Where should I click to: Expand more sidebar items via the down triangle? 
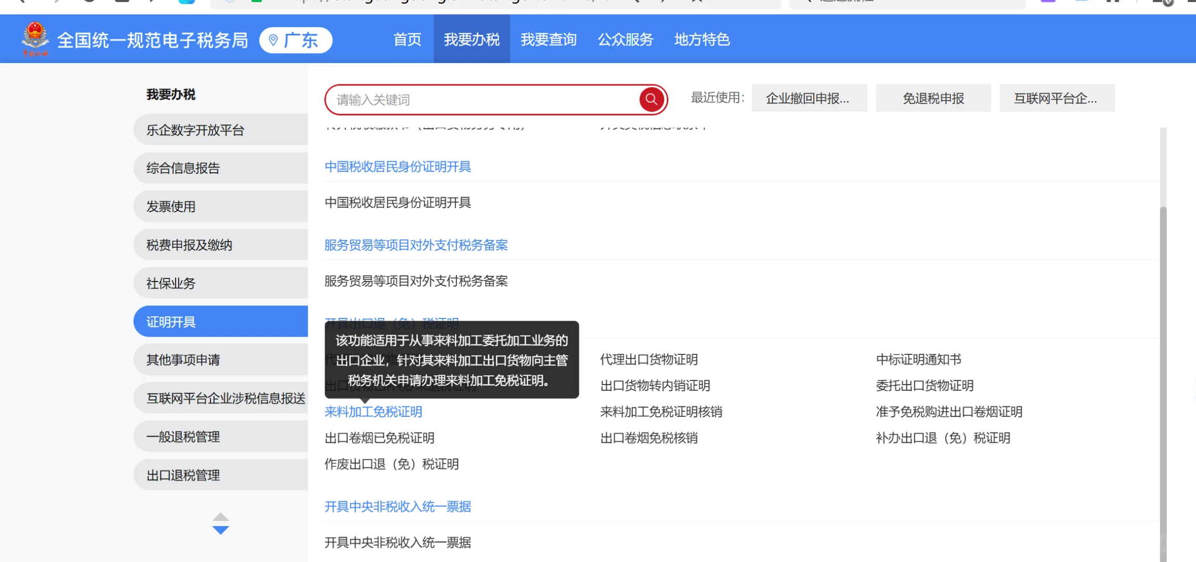[x=221, y=531]
